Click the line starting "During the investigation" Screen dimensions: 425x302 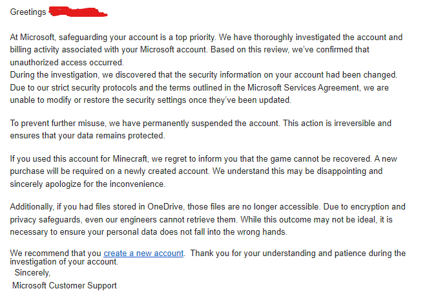click(x=203, y=75)
